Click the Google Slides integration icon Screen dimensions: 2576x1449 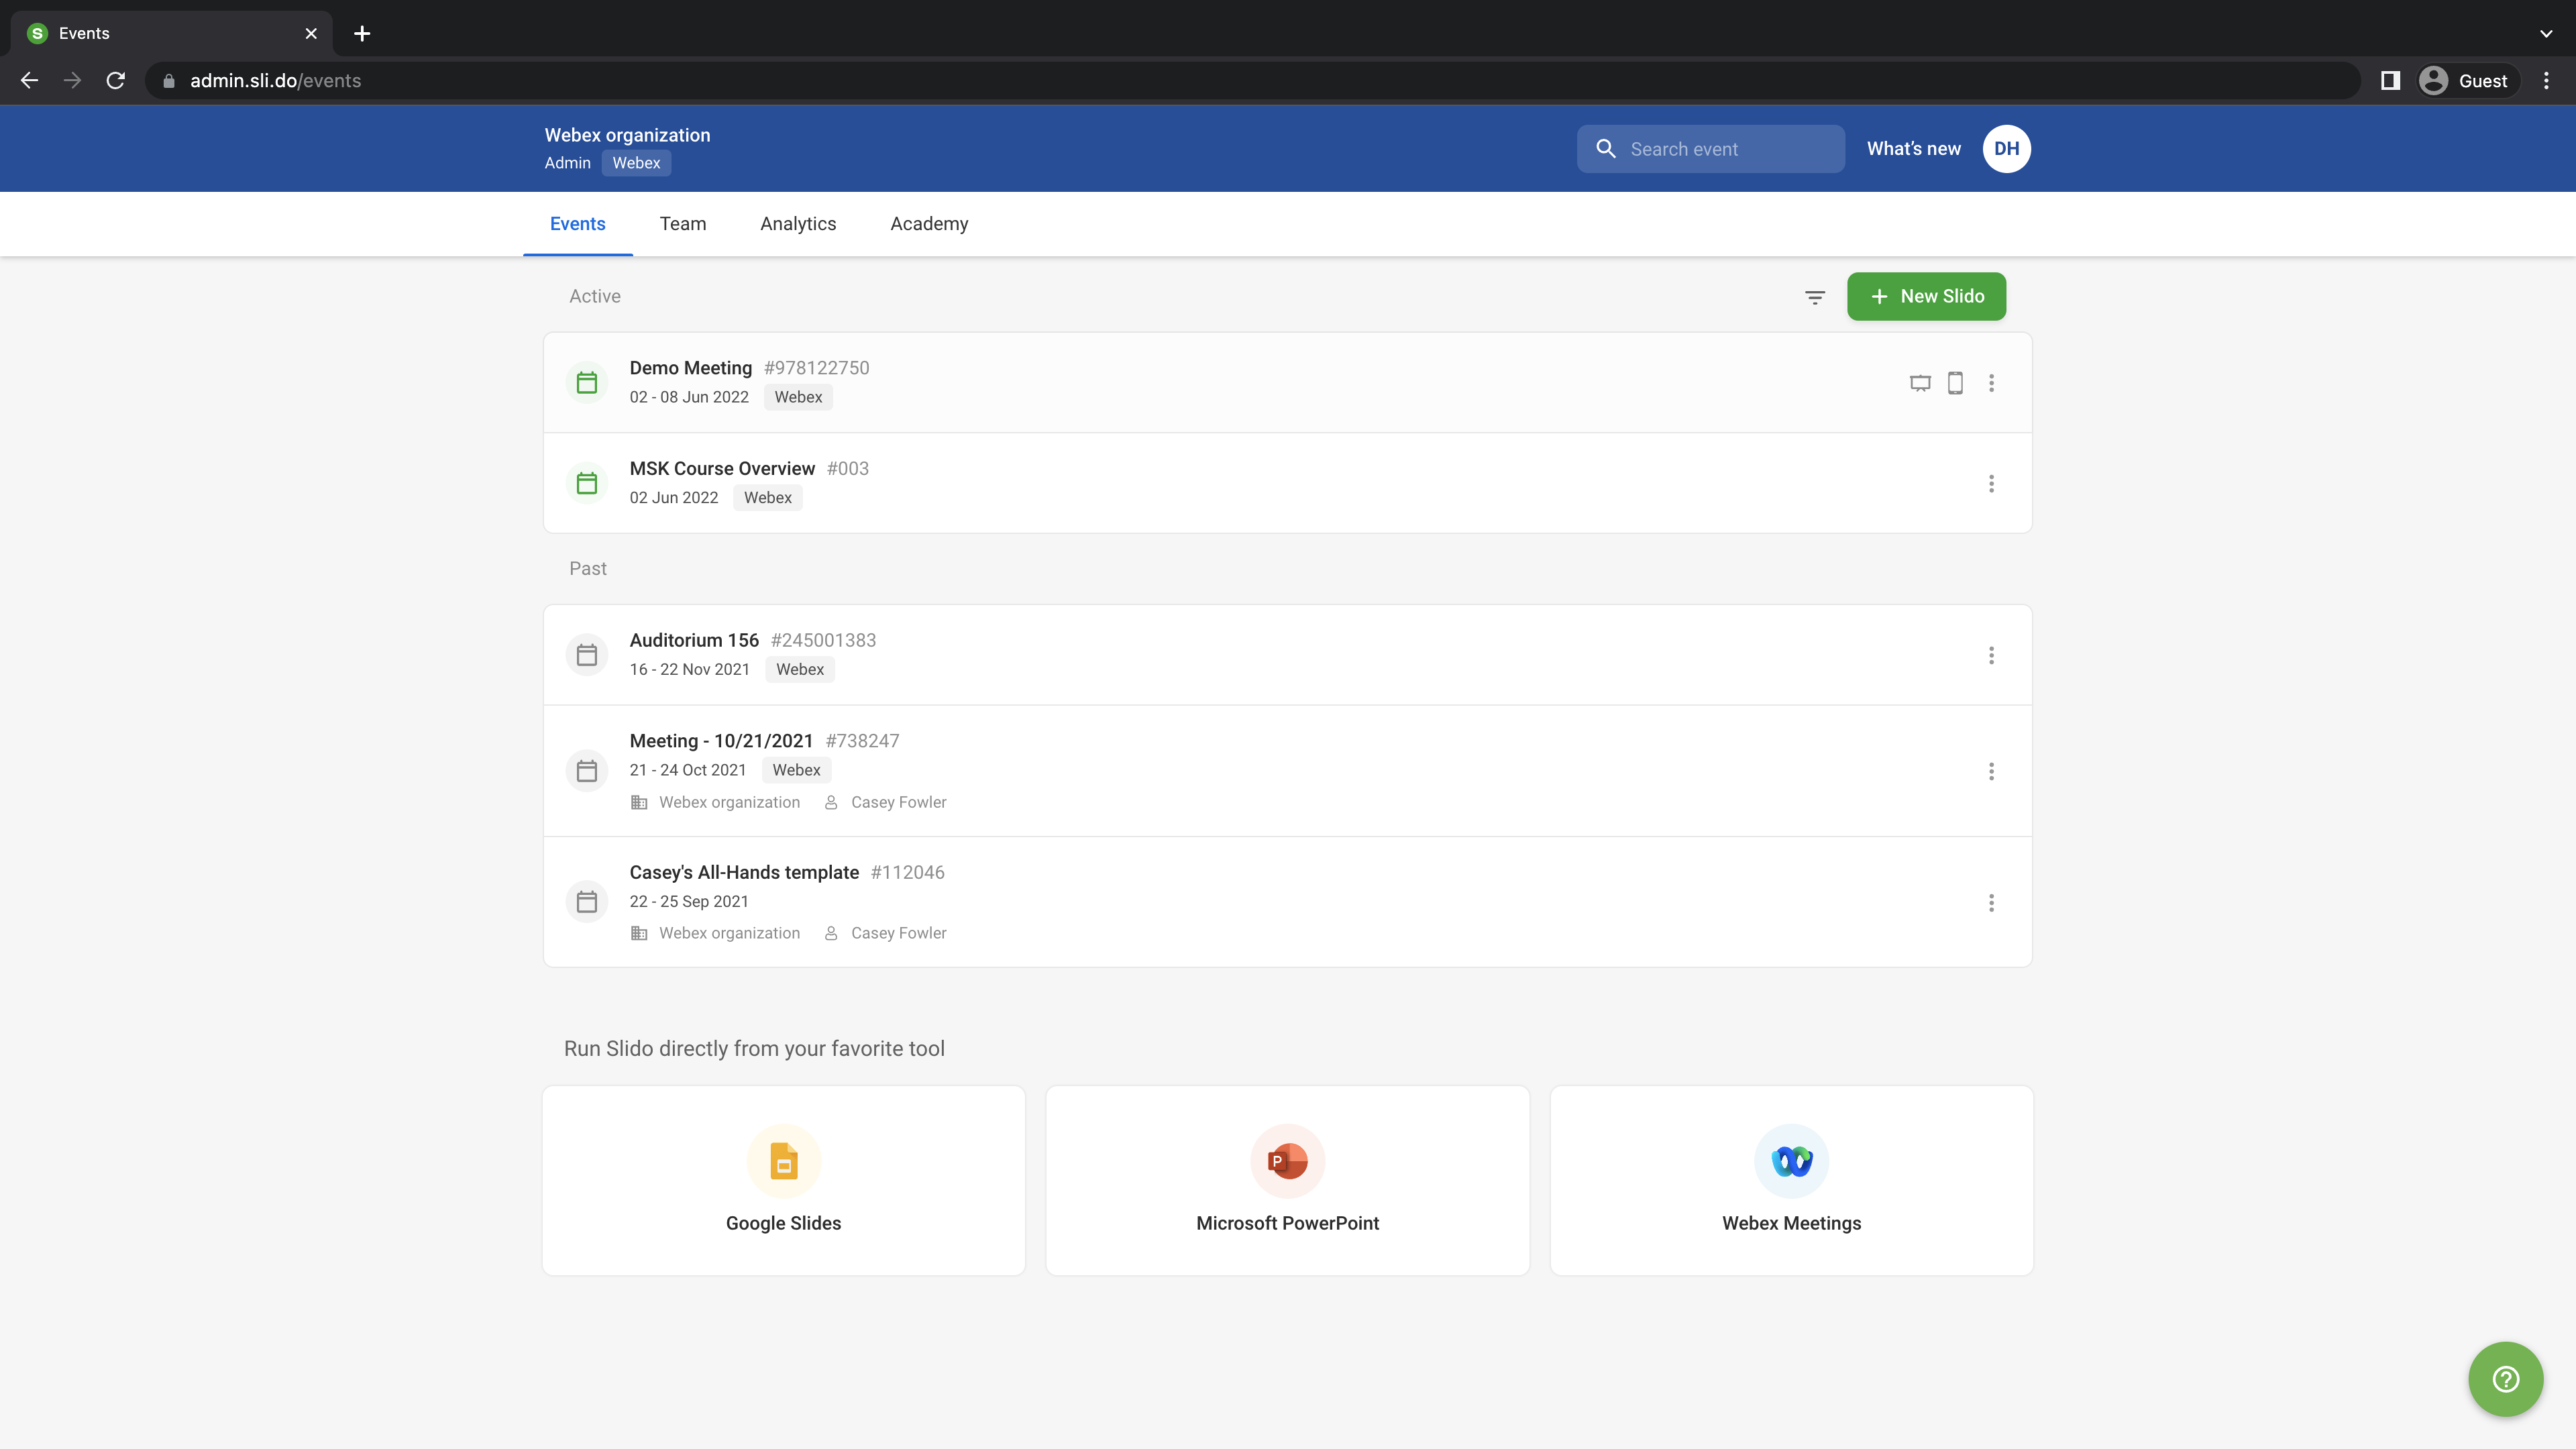coord(783,1161)
